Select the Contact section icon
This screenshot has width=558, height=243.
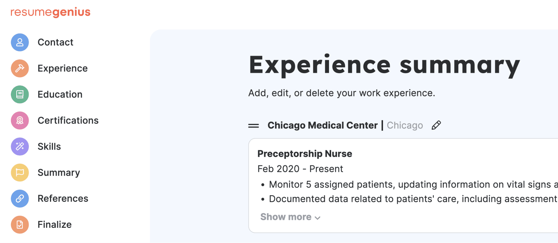pyautogui.click(x=20, y=42)
